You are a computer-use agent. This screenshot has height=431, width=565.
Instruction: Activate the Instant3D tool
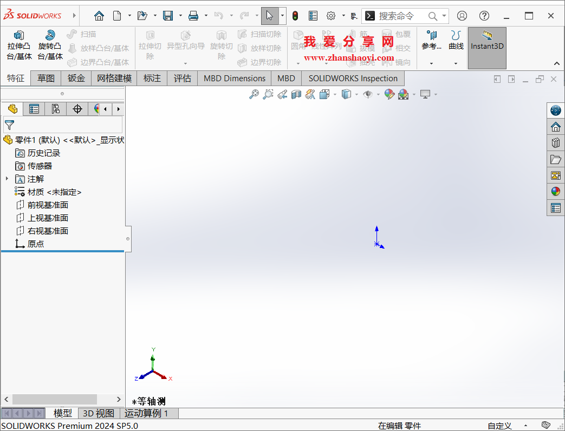click(x=486, y=46)
